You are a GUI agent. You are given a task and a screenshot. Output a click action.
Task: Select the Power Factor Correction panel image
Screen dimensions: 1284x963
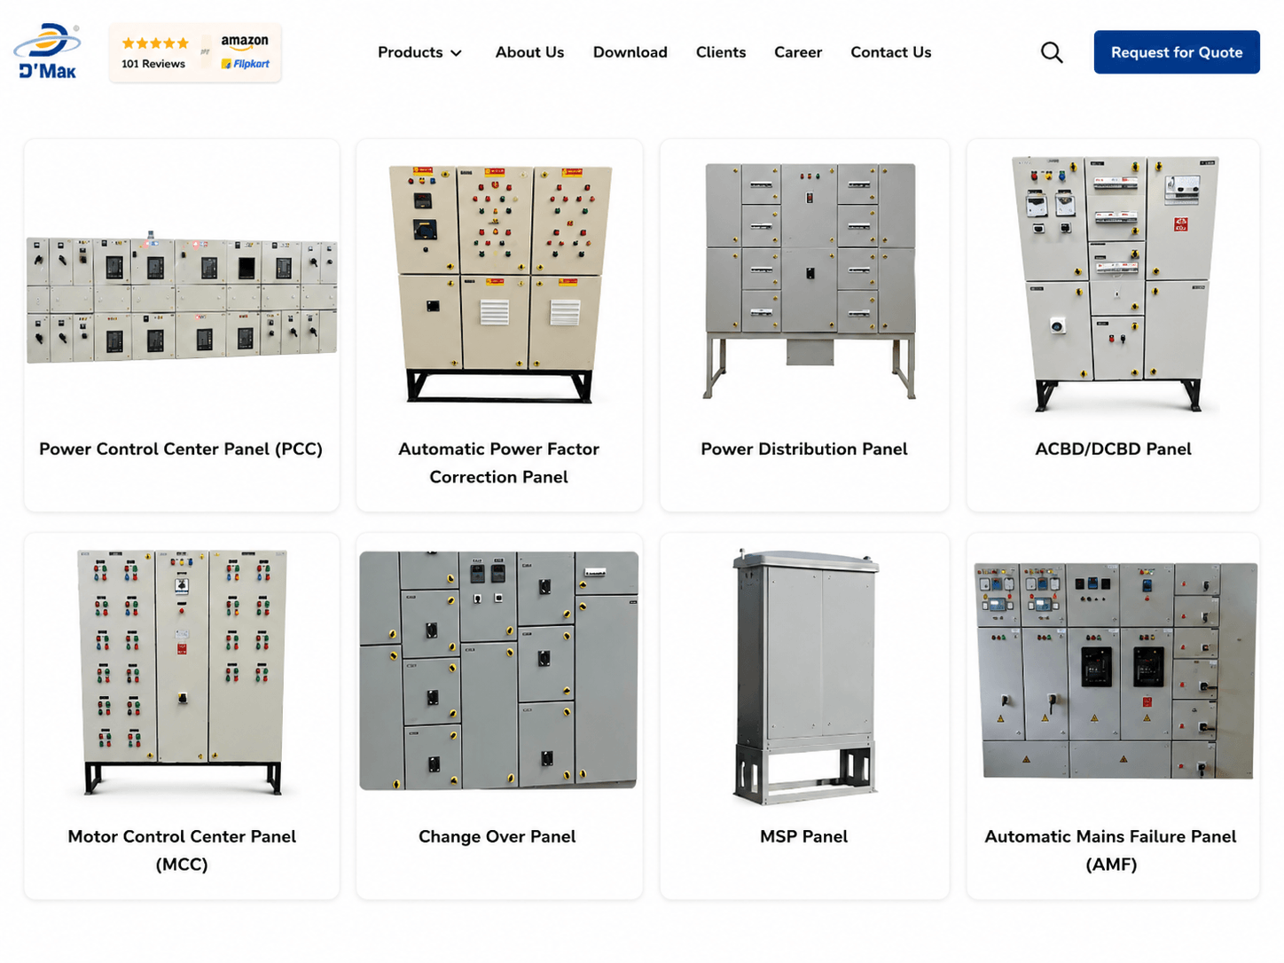point(499,284)
